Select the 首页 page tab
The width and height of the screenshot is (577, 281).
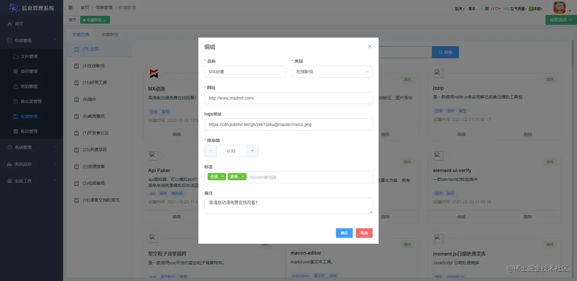(72, 20)
